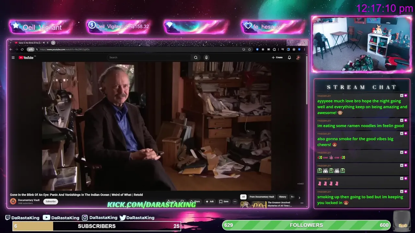Viewport: 415px width, 233px height.
Task: Click the Followers goal progress bar
Action: click(306, 225)
